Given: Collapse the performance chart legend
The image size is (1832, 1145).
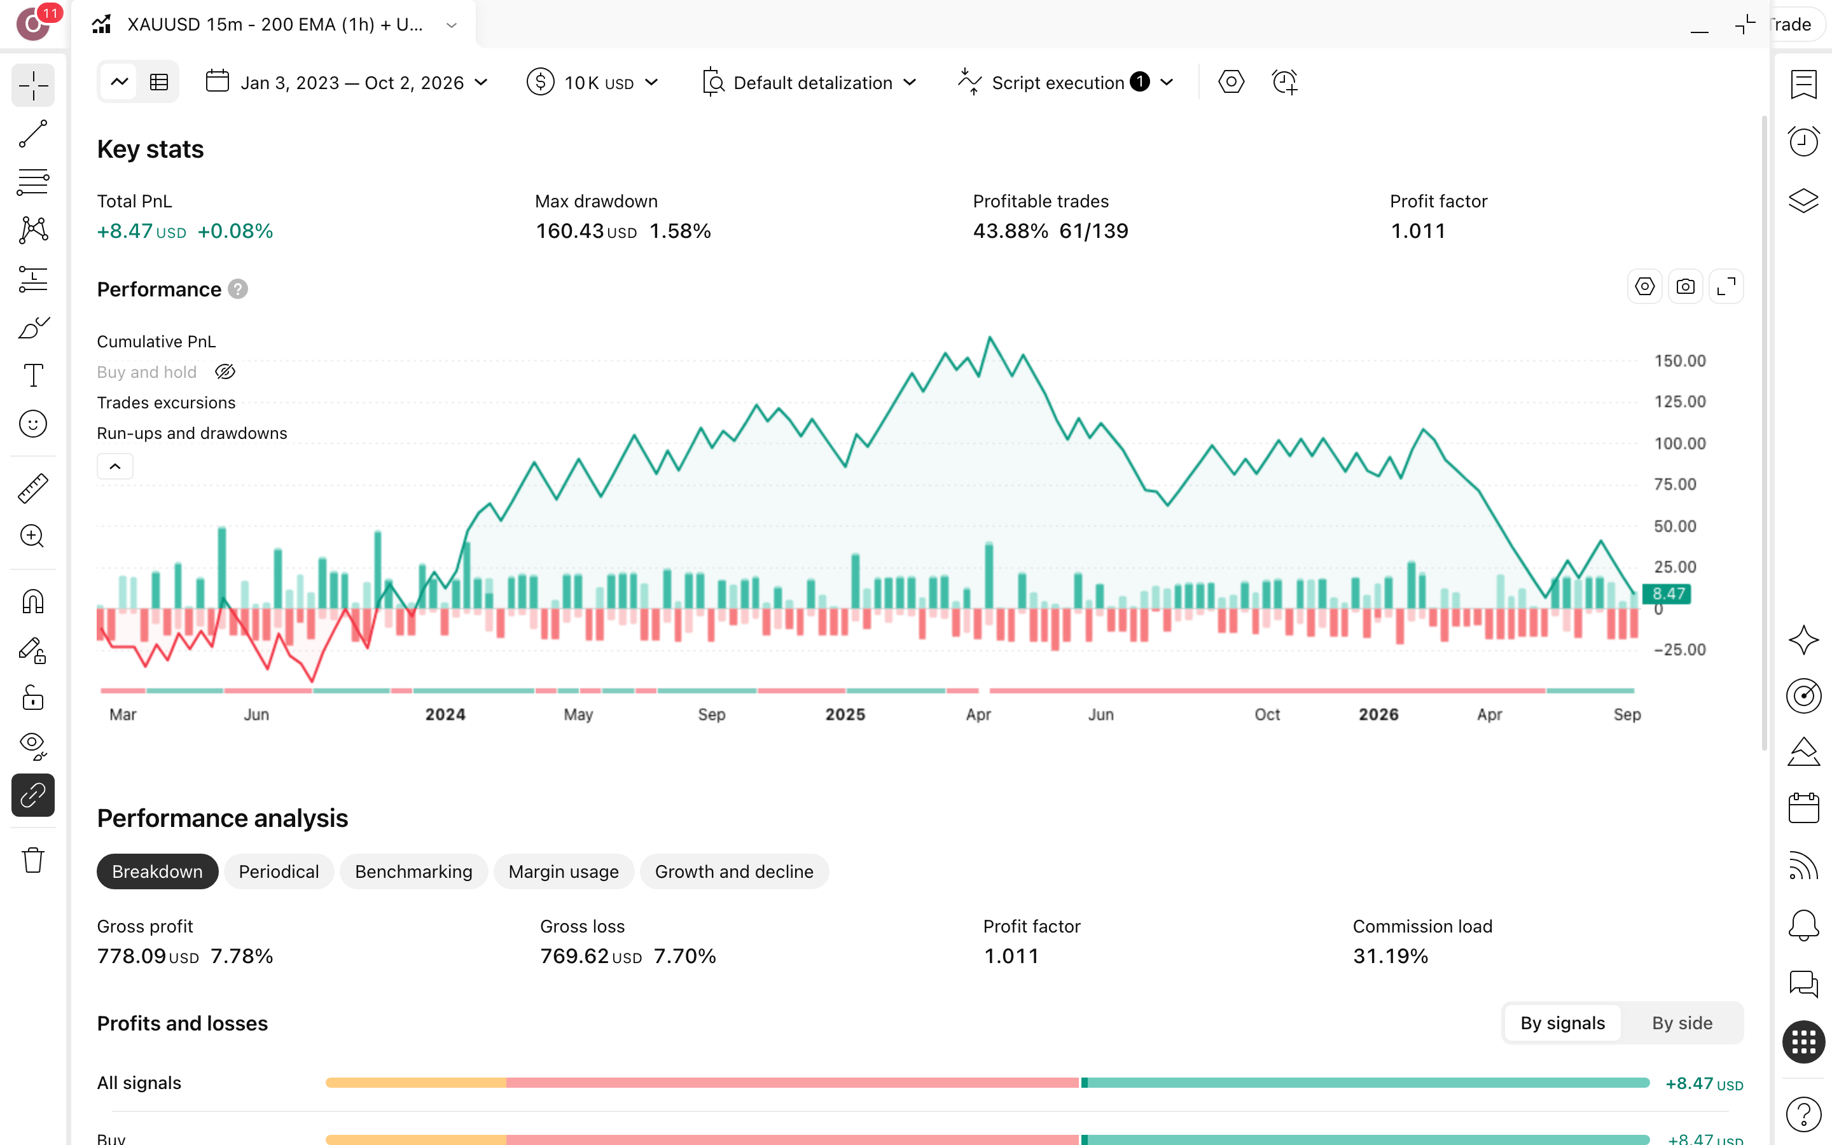Looking at the screenshot, I should [x=115, y=466].
